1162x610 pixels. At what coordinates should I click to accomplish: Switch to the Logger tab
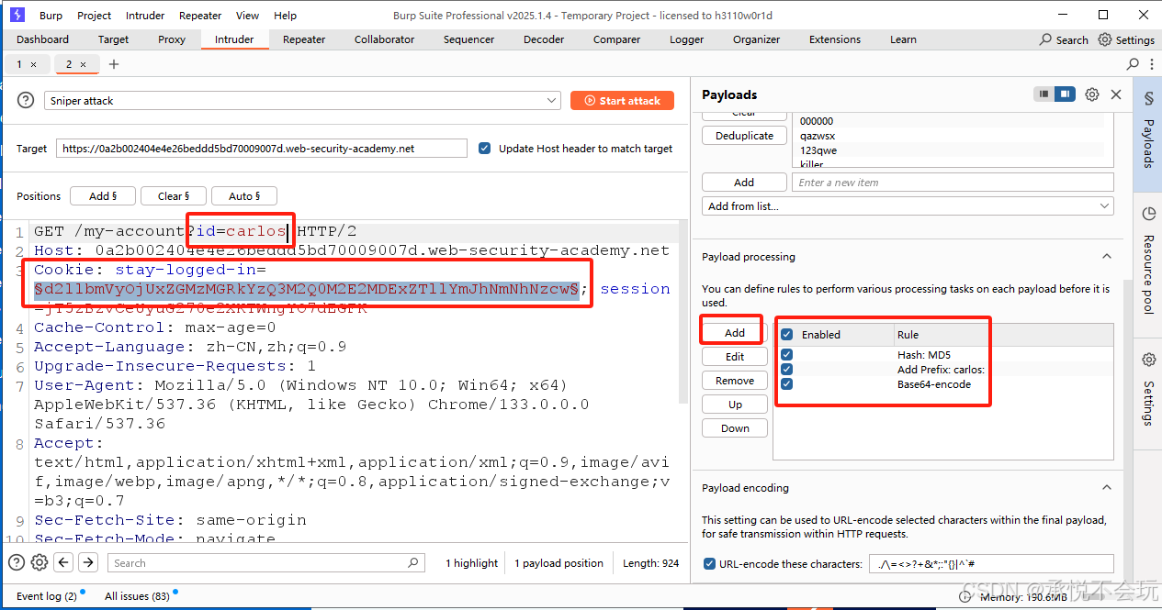pyautogui.click(x=686, y=39)
